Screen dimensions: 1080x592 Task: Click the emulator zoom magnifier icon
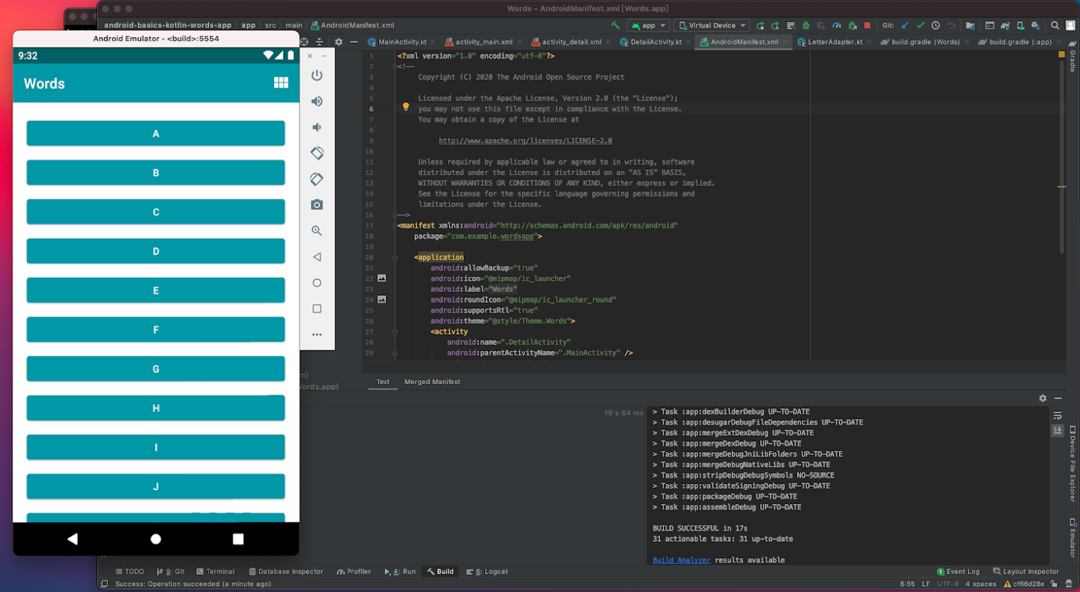pos(317,231)
